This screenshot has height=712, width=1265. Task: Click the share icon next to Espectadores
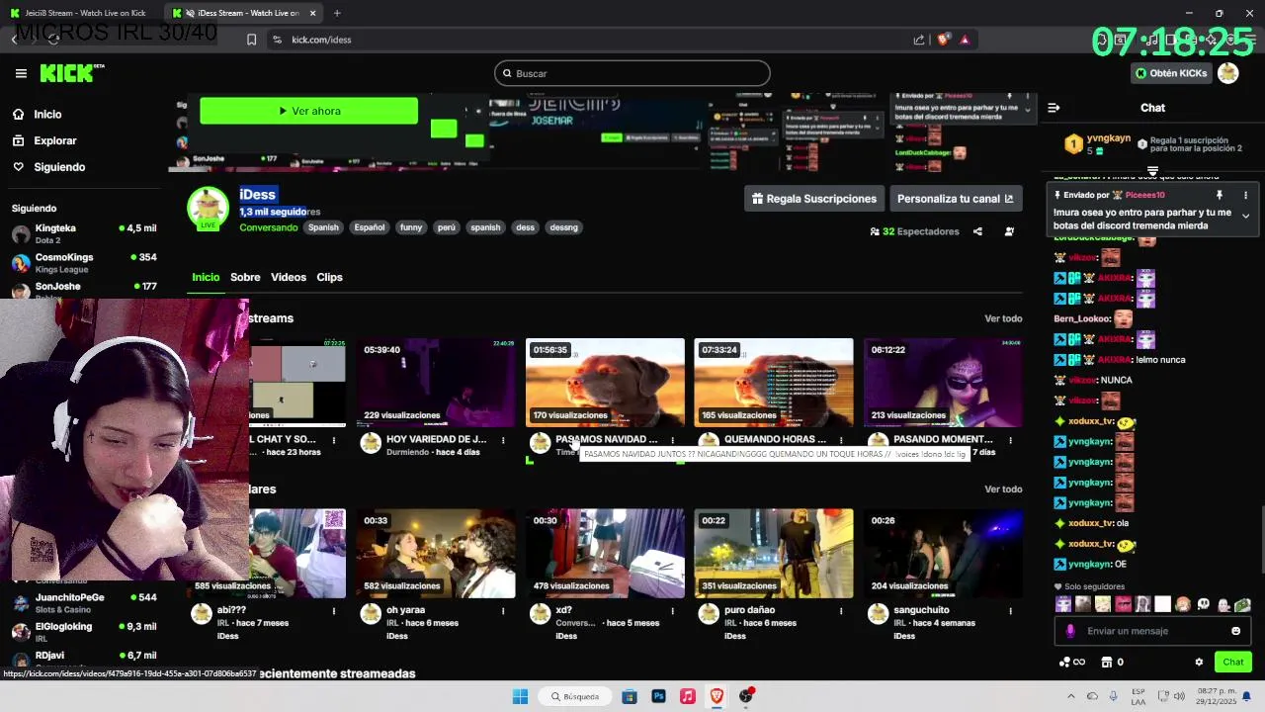coord(977,231)
